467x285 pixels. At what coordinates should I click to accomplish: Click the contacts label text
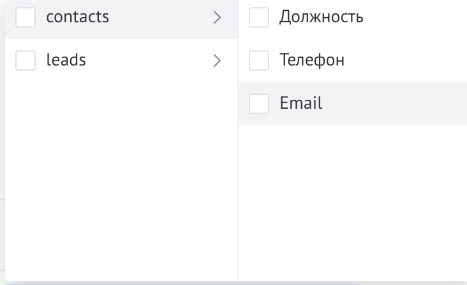[77, 17]
